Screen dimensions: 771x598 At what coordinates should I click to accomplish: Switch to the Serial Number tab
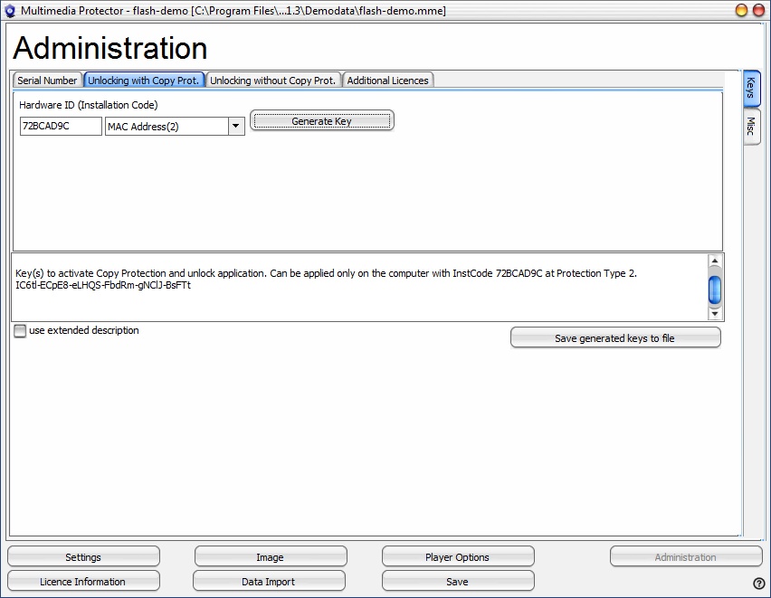point(47,81)
